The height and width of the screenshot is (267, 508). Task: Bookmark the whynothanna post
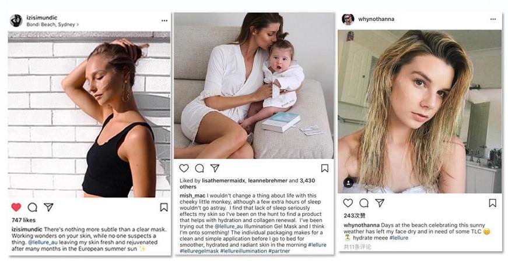coord(492,202)
